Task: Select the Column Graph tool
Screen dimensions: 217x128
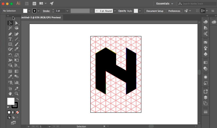Action: 17,82
